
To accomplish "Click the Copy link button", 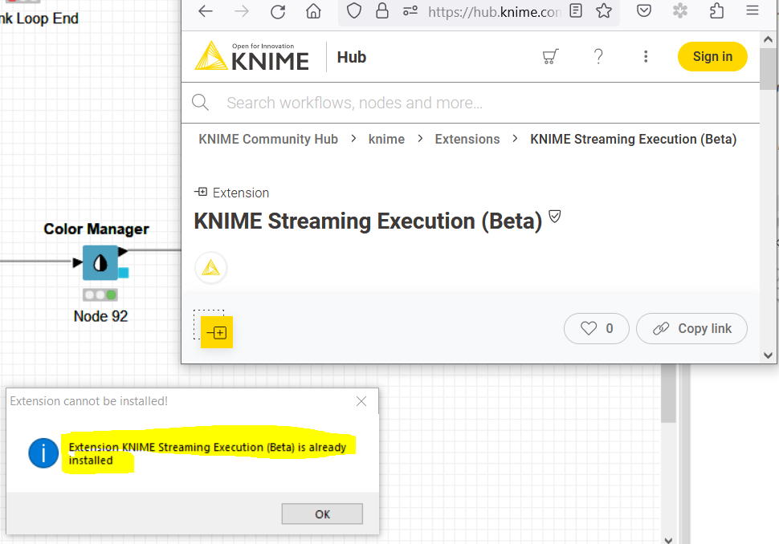I will pyautogui.click(x=691, y=329).
